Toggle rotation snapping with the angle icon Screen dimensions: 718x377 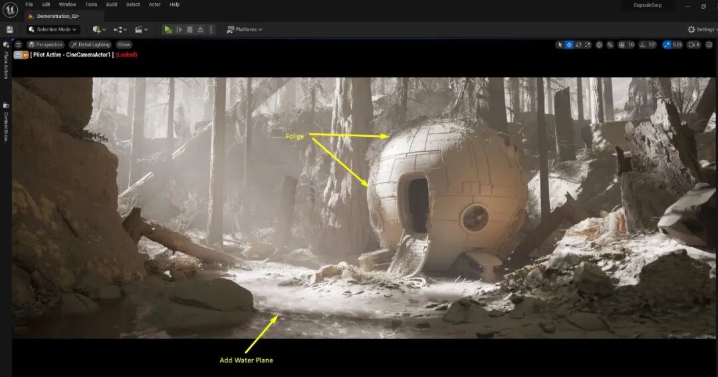pos(643,45)
